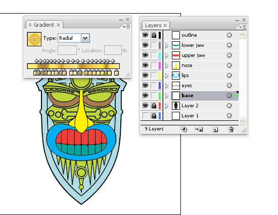Screen dimensions: 278x215
Task: Select the eyes layer name
Action: (187, 86)
